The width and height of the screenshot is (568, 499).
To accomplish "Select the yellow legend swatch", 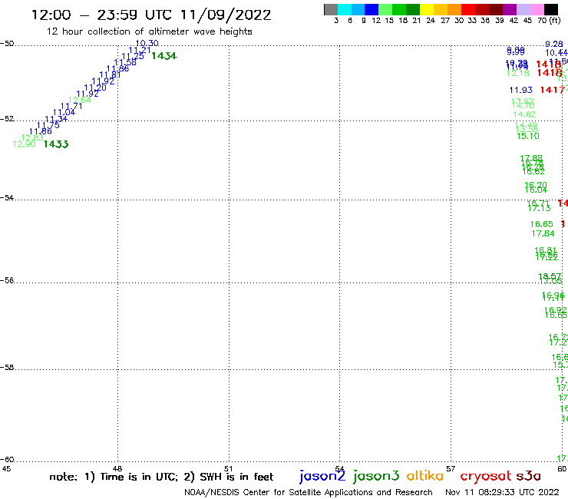I will coord(427,9).
